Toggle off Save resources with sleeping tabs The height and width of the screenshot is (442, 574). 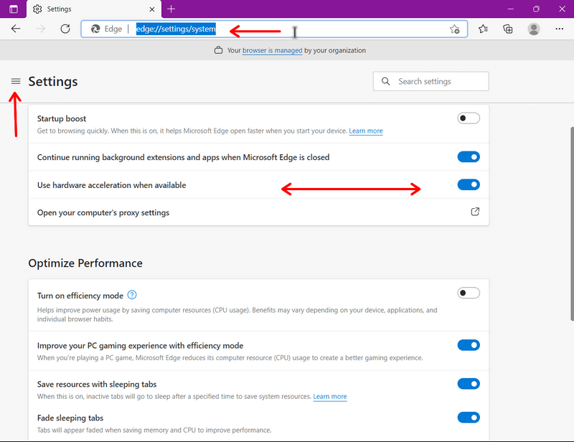(x=469, y=384)
